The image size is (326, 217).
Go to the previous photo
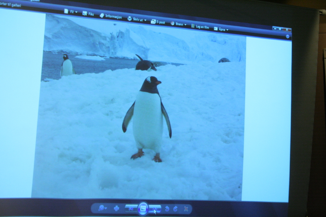pyautogui.click(x=131, y=208)
